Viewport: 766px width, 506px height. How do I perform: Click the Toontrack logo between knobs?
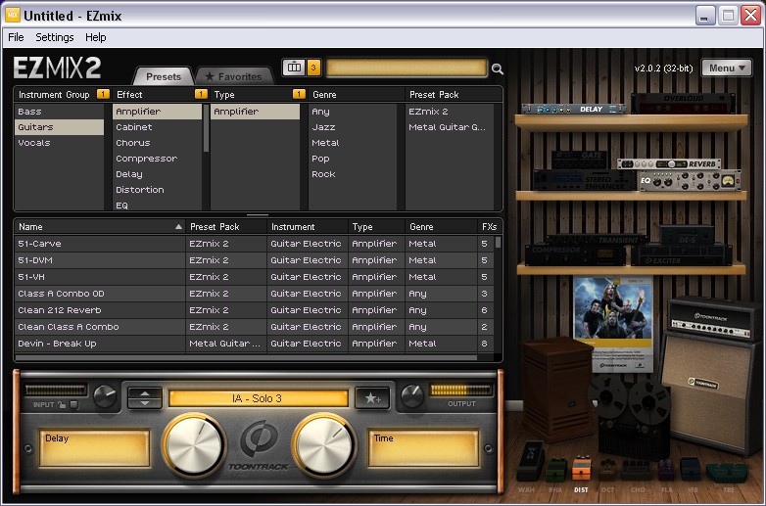tap(259, 446)
